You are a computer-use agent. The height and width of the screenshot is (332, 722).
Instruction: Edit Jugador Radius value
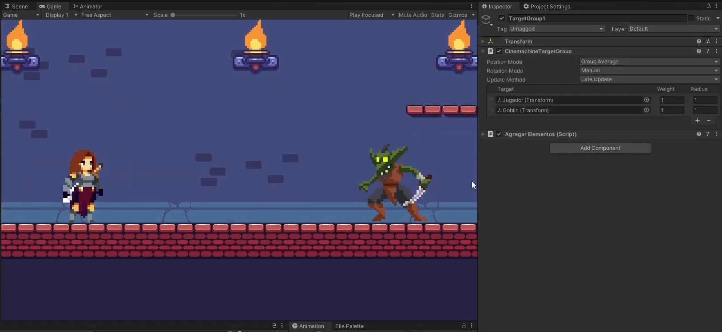(x=705, y=100)
